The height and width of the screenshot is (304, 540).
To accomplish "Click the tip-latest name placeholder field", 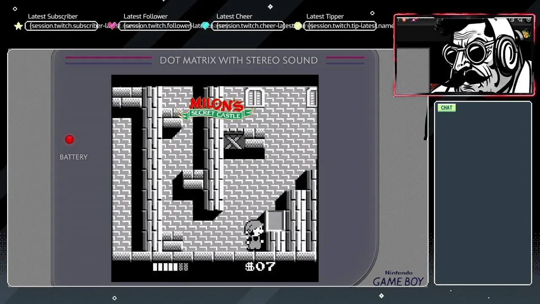I will [x=340, y=26].
